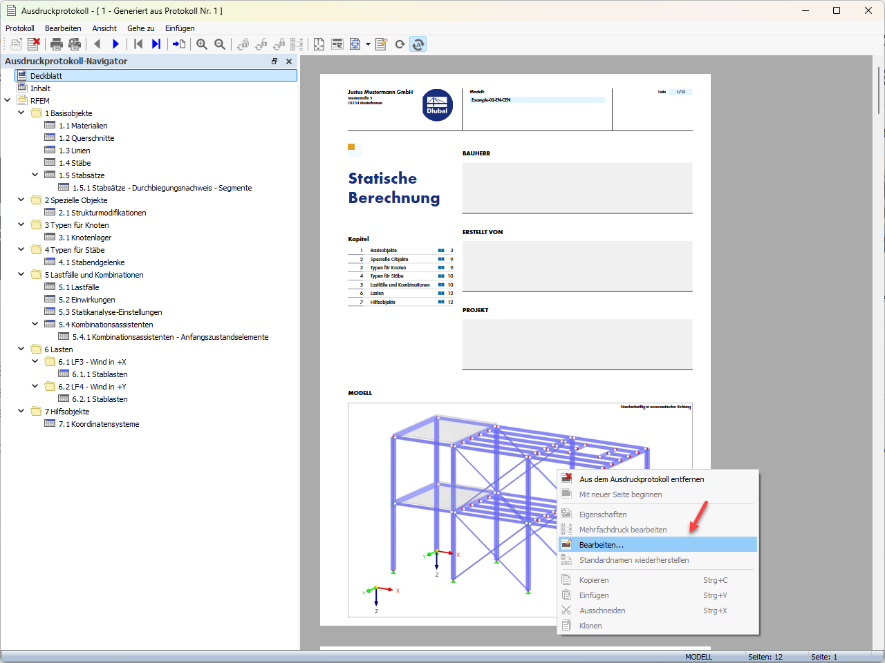Image resolution: width=885 pixels, height=663 pixels.
Task: Click the Print icon in toolbar
Action: [57, 44]
